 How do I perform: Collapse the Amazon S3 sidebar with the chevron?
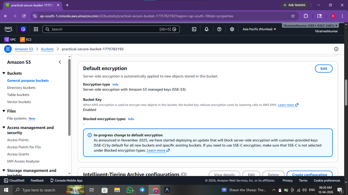(60, 62)
